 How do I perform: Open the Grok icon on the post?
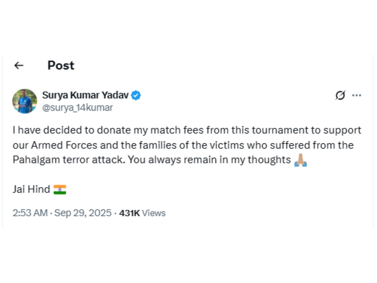(x=340, y=95)
